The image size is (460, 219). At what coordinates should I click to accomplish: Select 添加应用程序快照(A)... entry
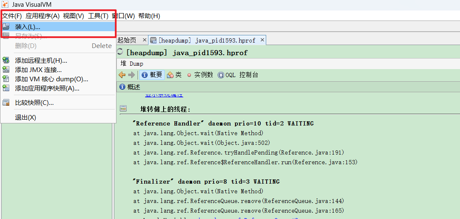tap(58, 88)
